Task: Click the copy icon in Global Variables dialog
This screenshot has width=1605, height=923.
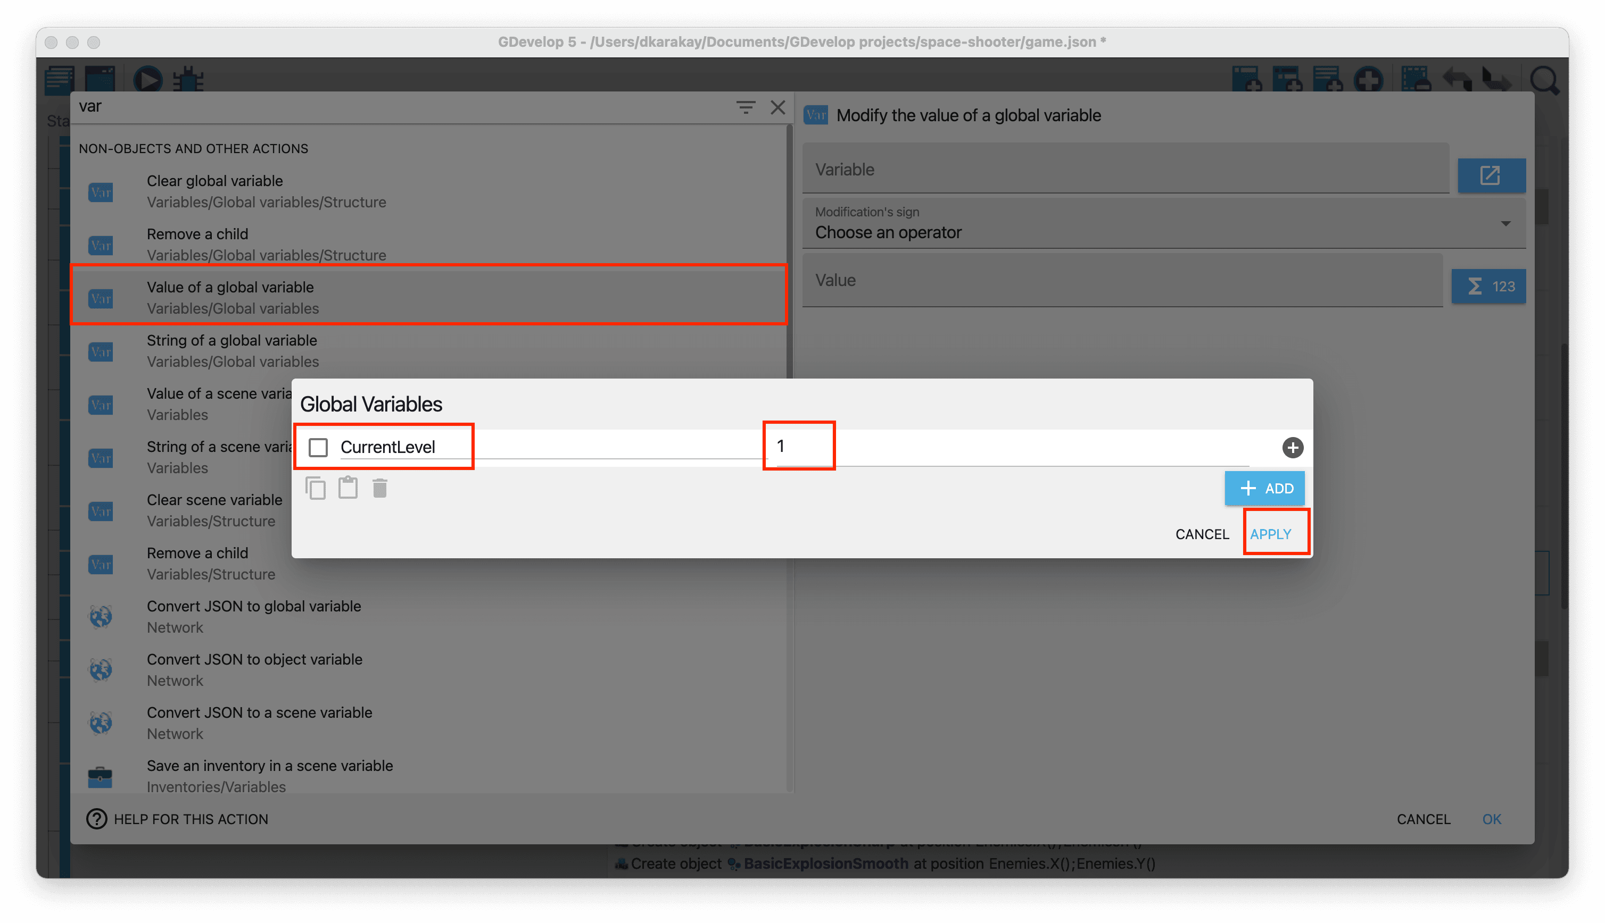Action: click(x=315, y=488)
